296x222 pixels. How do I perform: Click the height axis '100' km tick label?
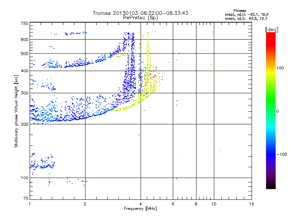25,178
